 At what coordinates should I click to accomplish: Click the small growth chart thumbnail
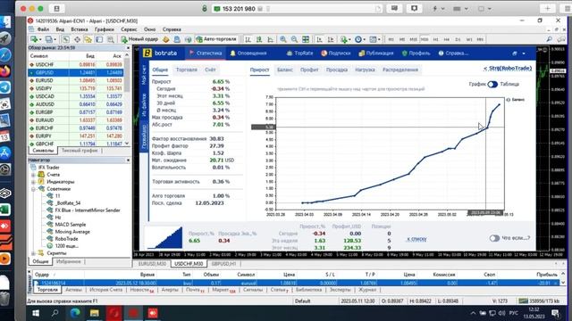165,238
